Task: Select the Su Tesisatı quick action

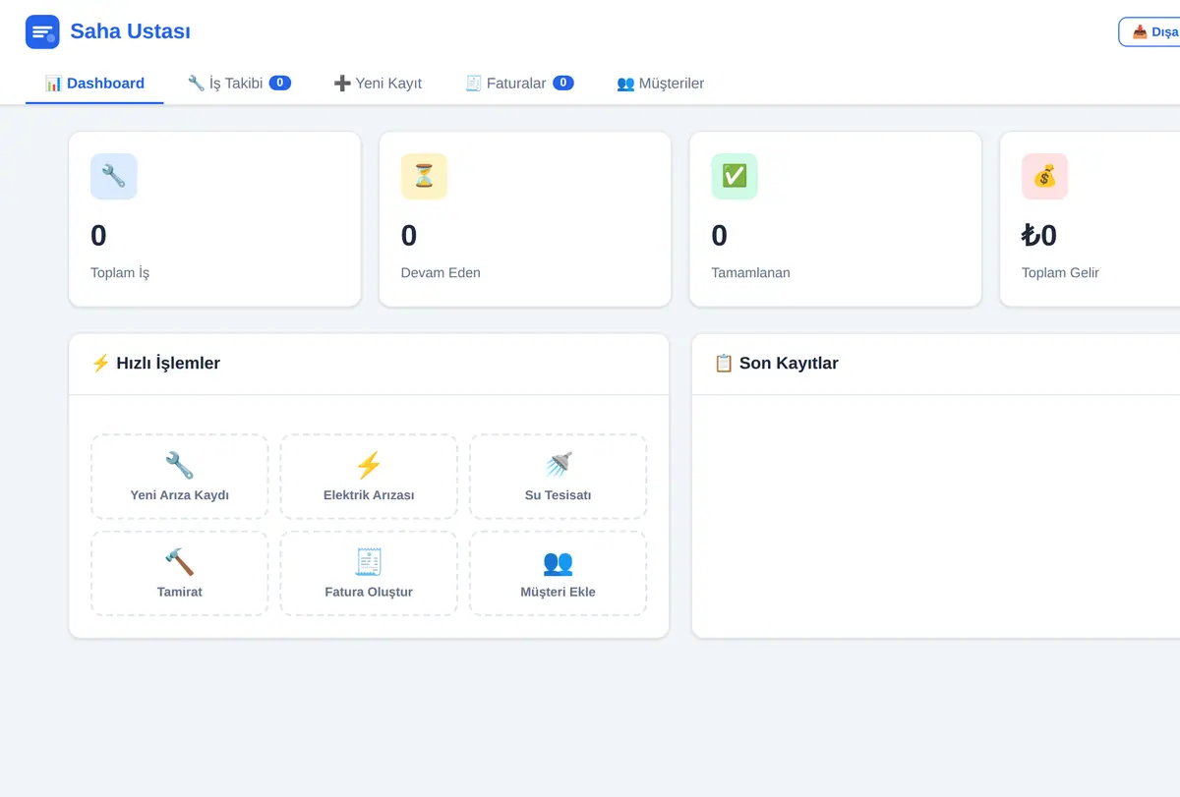Action: coord(558,477)
